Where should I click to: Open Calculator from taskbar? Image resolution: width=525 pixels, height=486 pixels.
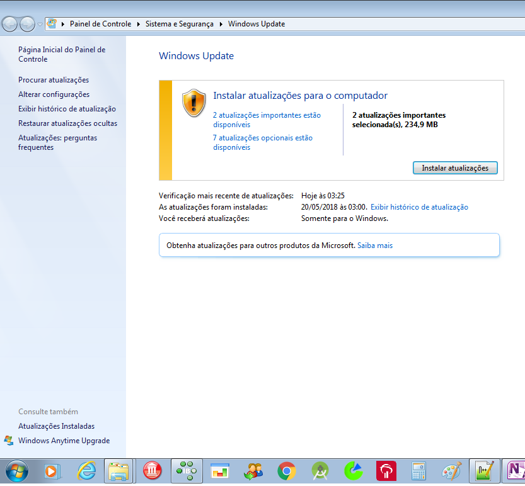pyautogui.click(x=419, y=472)
